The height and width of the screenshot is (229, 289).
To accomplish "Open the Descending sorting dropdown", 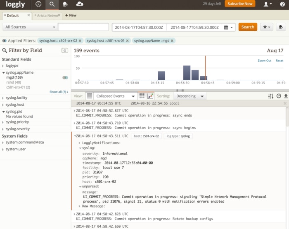I will 190,96.
